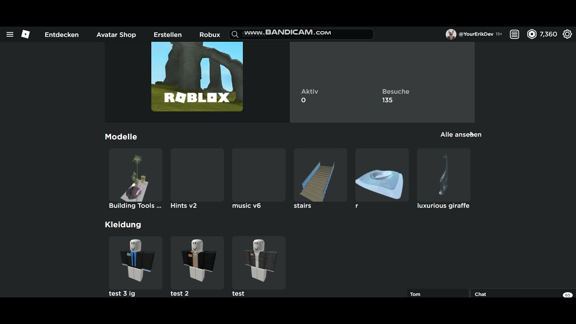This screenshot has width=576, height=324.
Task: Click the Besuche 135 statistic
Action: click(x=396, y=96)
